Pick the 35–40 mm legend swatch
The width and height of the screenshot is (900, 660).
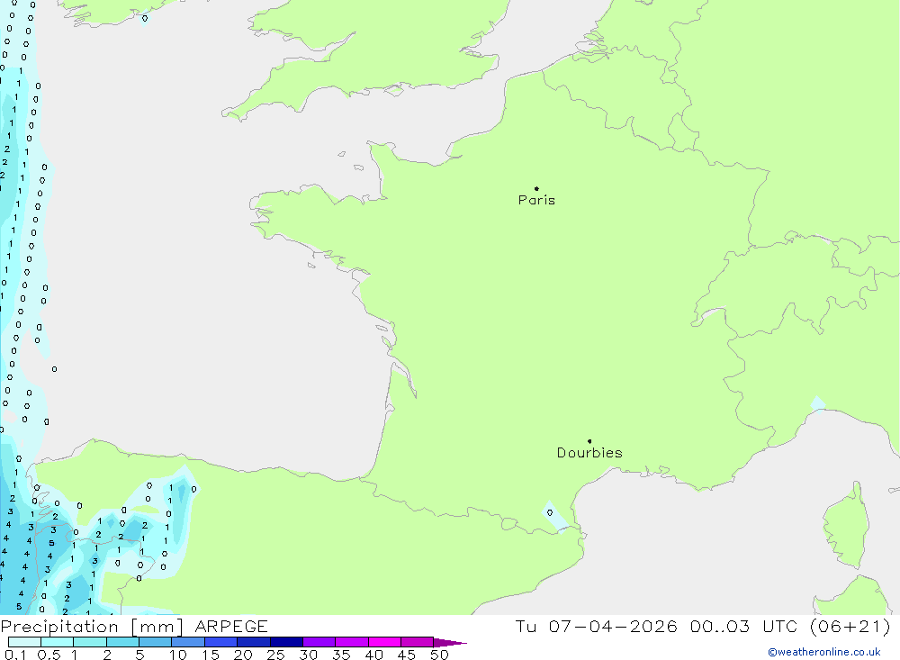tap(352, 642)
